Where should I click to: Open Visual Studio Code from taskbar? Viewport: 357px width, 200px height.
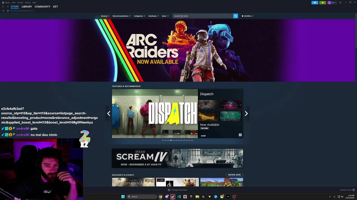tap(179, 197)
